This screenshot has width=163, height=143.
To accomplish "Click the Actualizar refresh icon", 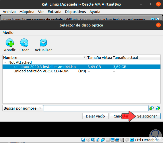I will click(x=43, y=43).
